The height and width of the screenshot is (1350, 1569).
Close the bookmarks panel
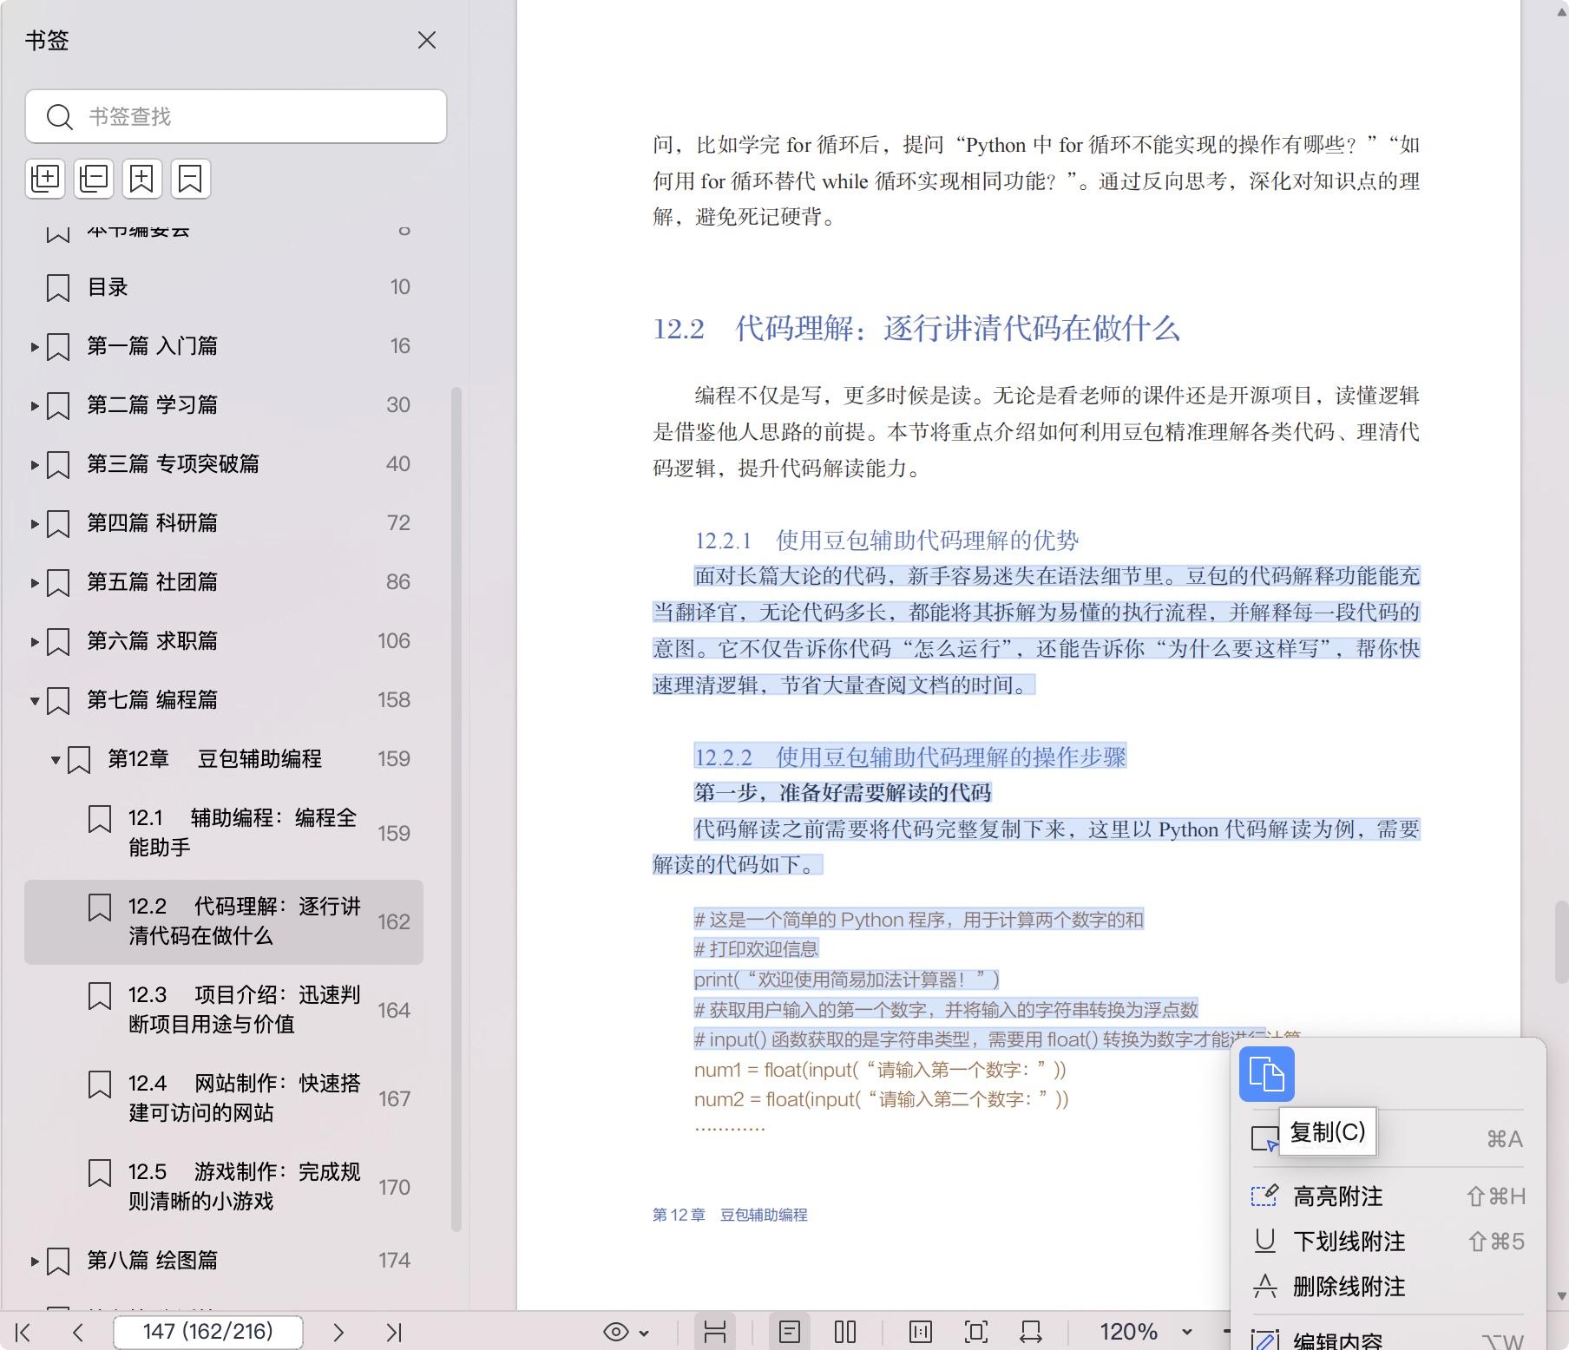click(426, 40)
